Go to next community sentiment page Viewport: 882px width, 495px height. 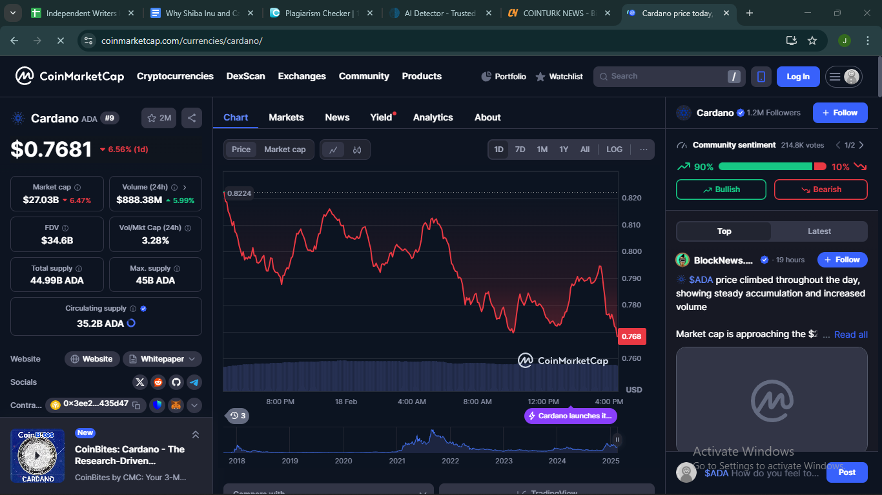tap(861, 145)
